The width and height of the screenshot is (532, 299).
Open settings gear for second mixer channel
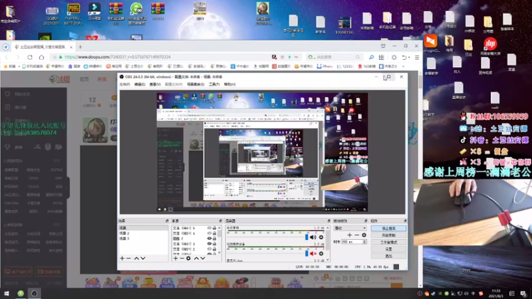(x=321, y=254)
